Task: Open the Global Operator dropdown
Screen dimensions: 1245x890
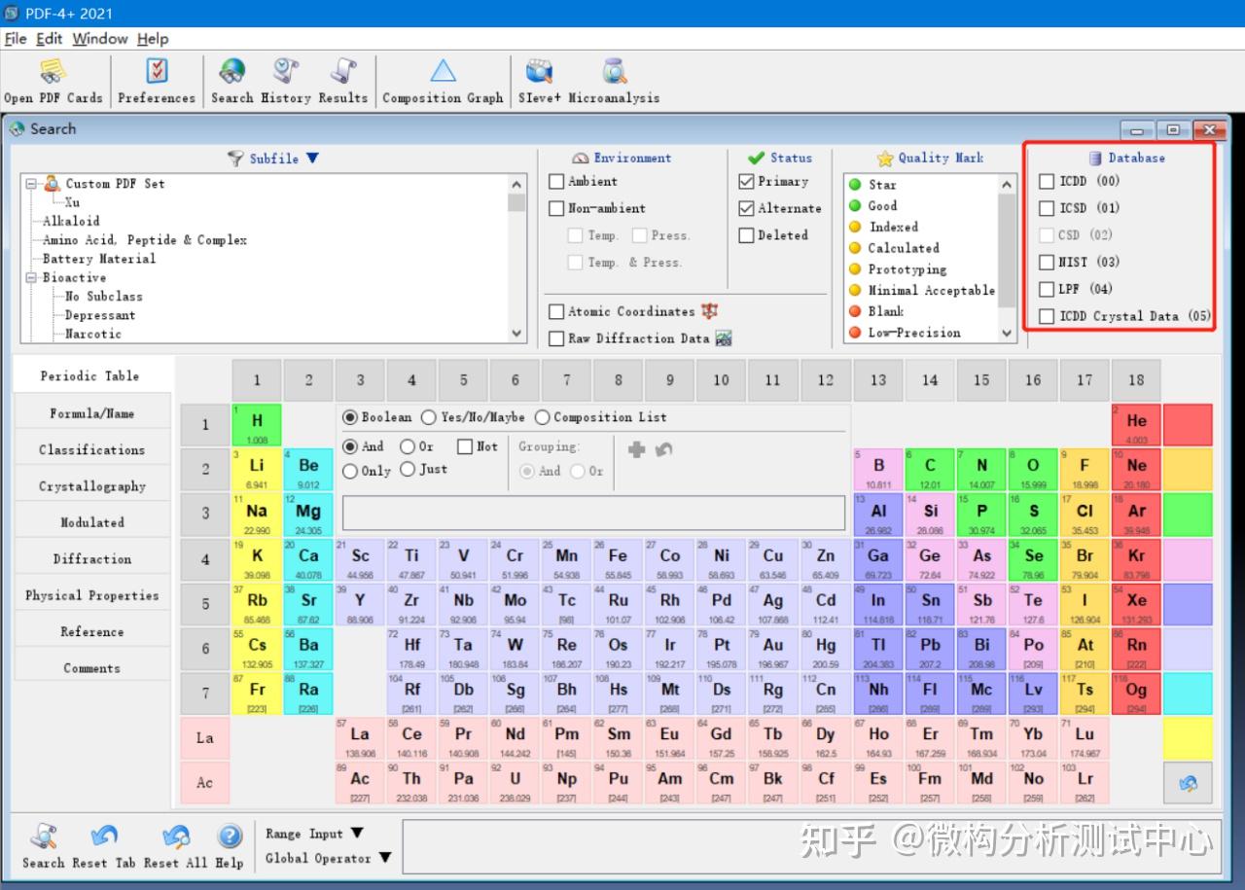Action: pyautogui.click(x=385, y=858)
